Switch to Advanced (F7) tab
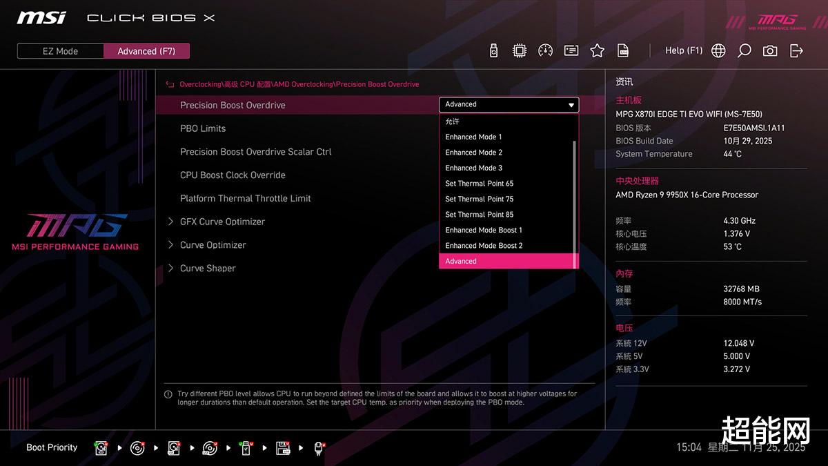The image size is (828, 466). point(146,51)
